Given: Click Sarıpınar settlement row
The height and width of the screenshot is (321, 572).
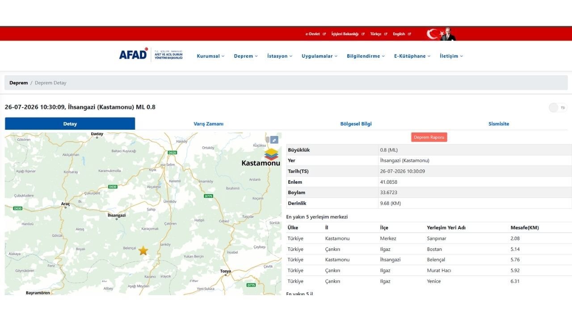Looking at the screenshot, I should (x=429, y=239).
